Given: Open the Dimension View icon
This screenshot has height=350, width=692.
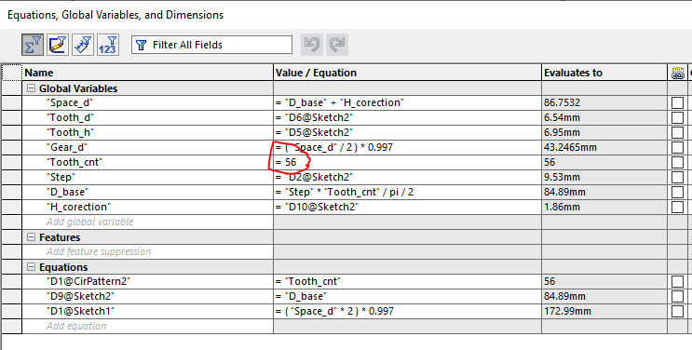Looking at the screenshot, I should click(x=83, y=45).
